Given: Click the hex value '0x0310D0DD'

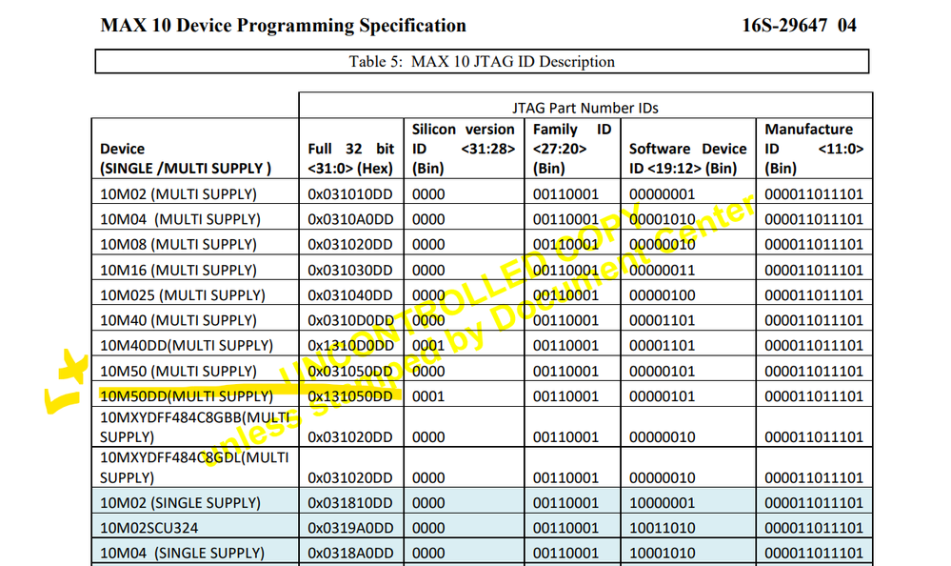Looking at the screenshot, I should 350,320.
